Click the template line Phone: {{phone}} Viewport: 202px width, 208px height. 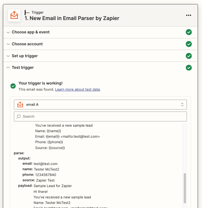(x=49, y=142)
